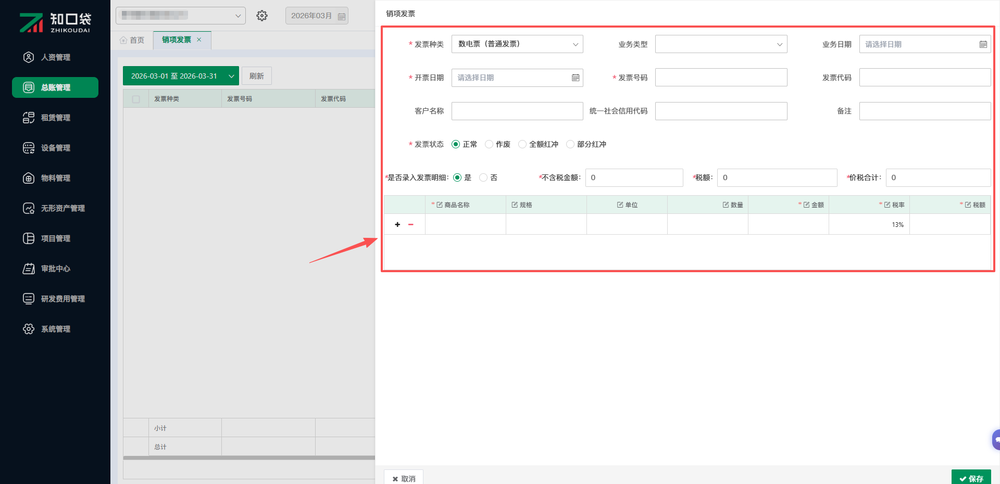Viewport: 1000px width, 484px height.
Task: Close the 销项发票 tab with the X
Action: (x=199, y=40)
